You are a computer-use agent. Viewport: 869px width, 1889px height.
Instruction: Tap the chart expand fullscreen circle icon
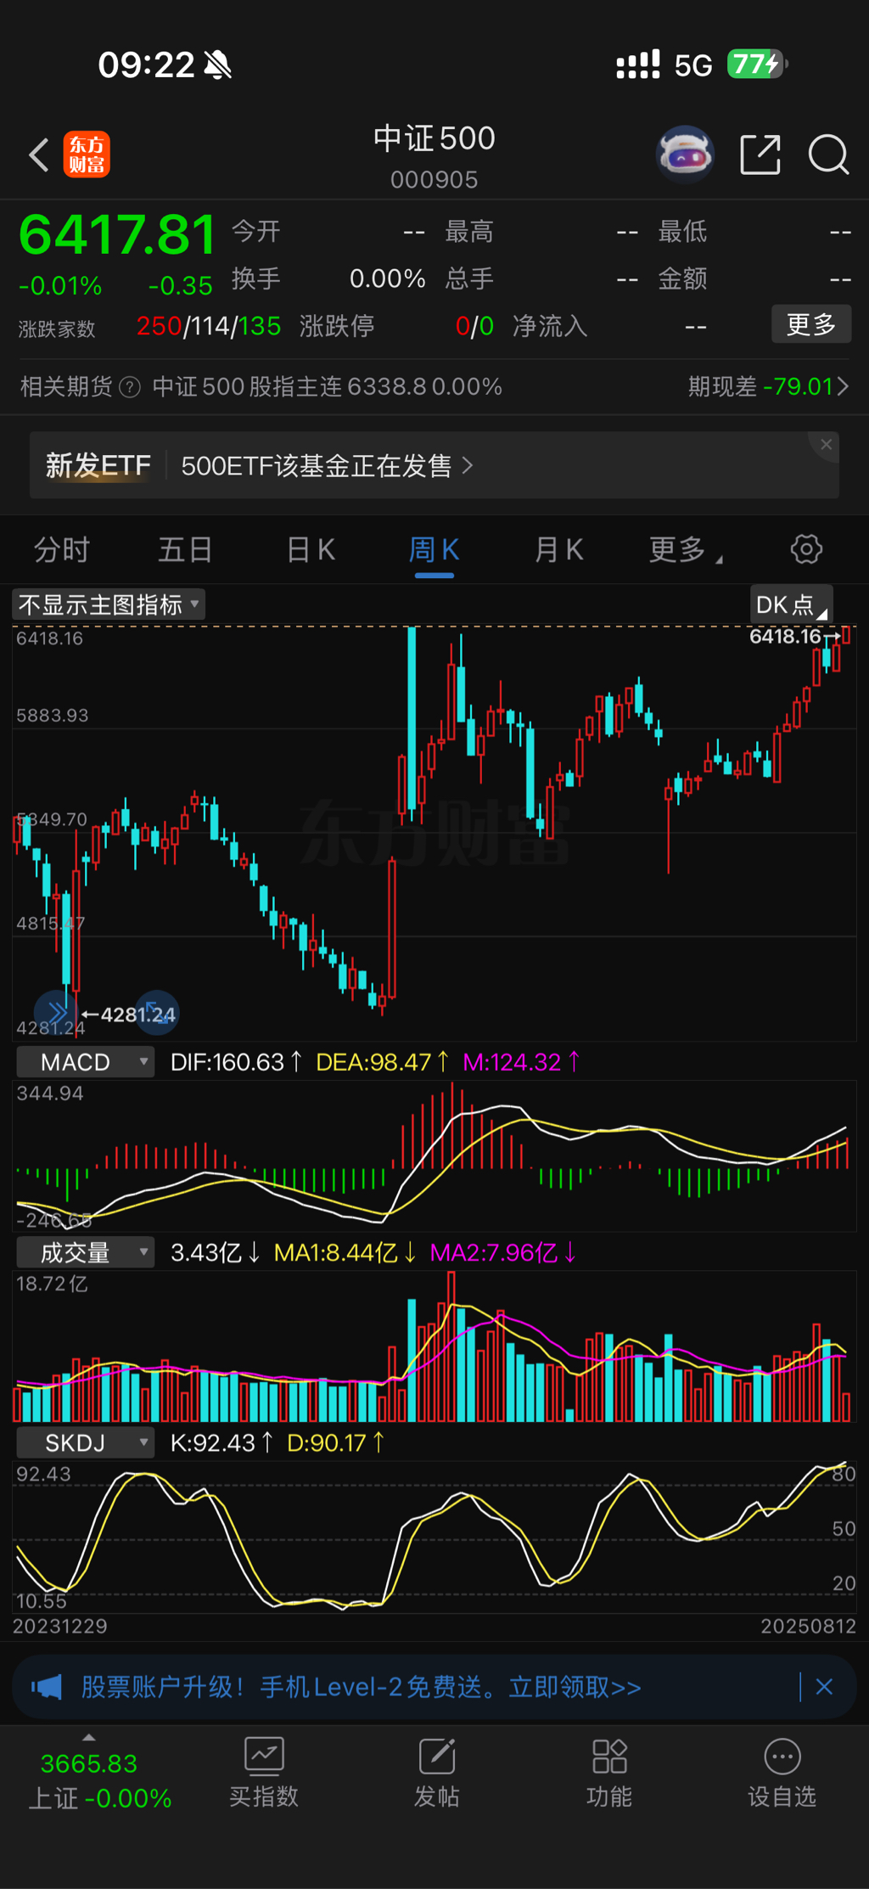pos(158,1012)
